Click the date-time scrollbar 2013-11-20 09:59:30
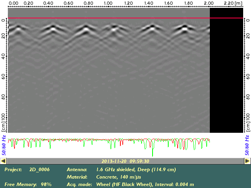 [125, 161]
